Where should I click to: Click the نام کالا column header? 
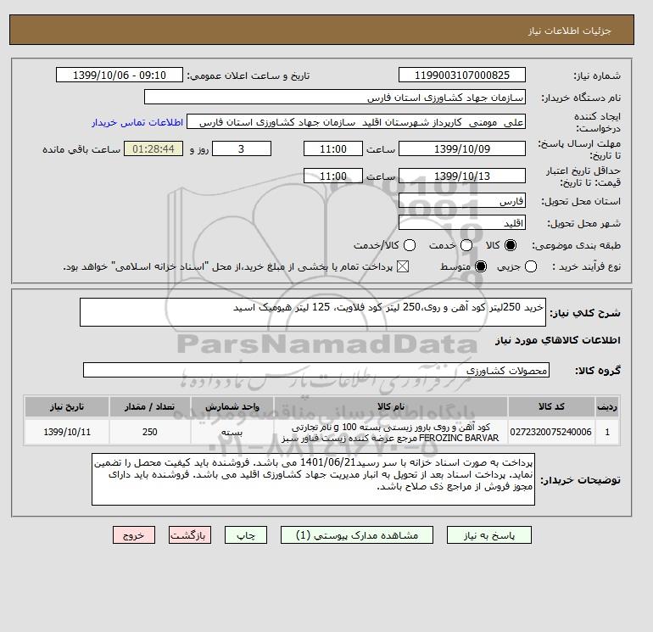click(x=391, y=406)
